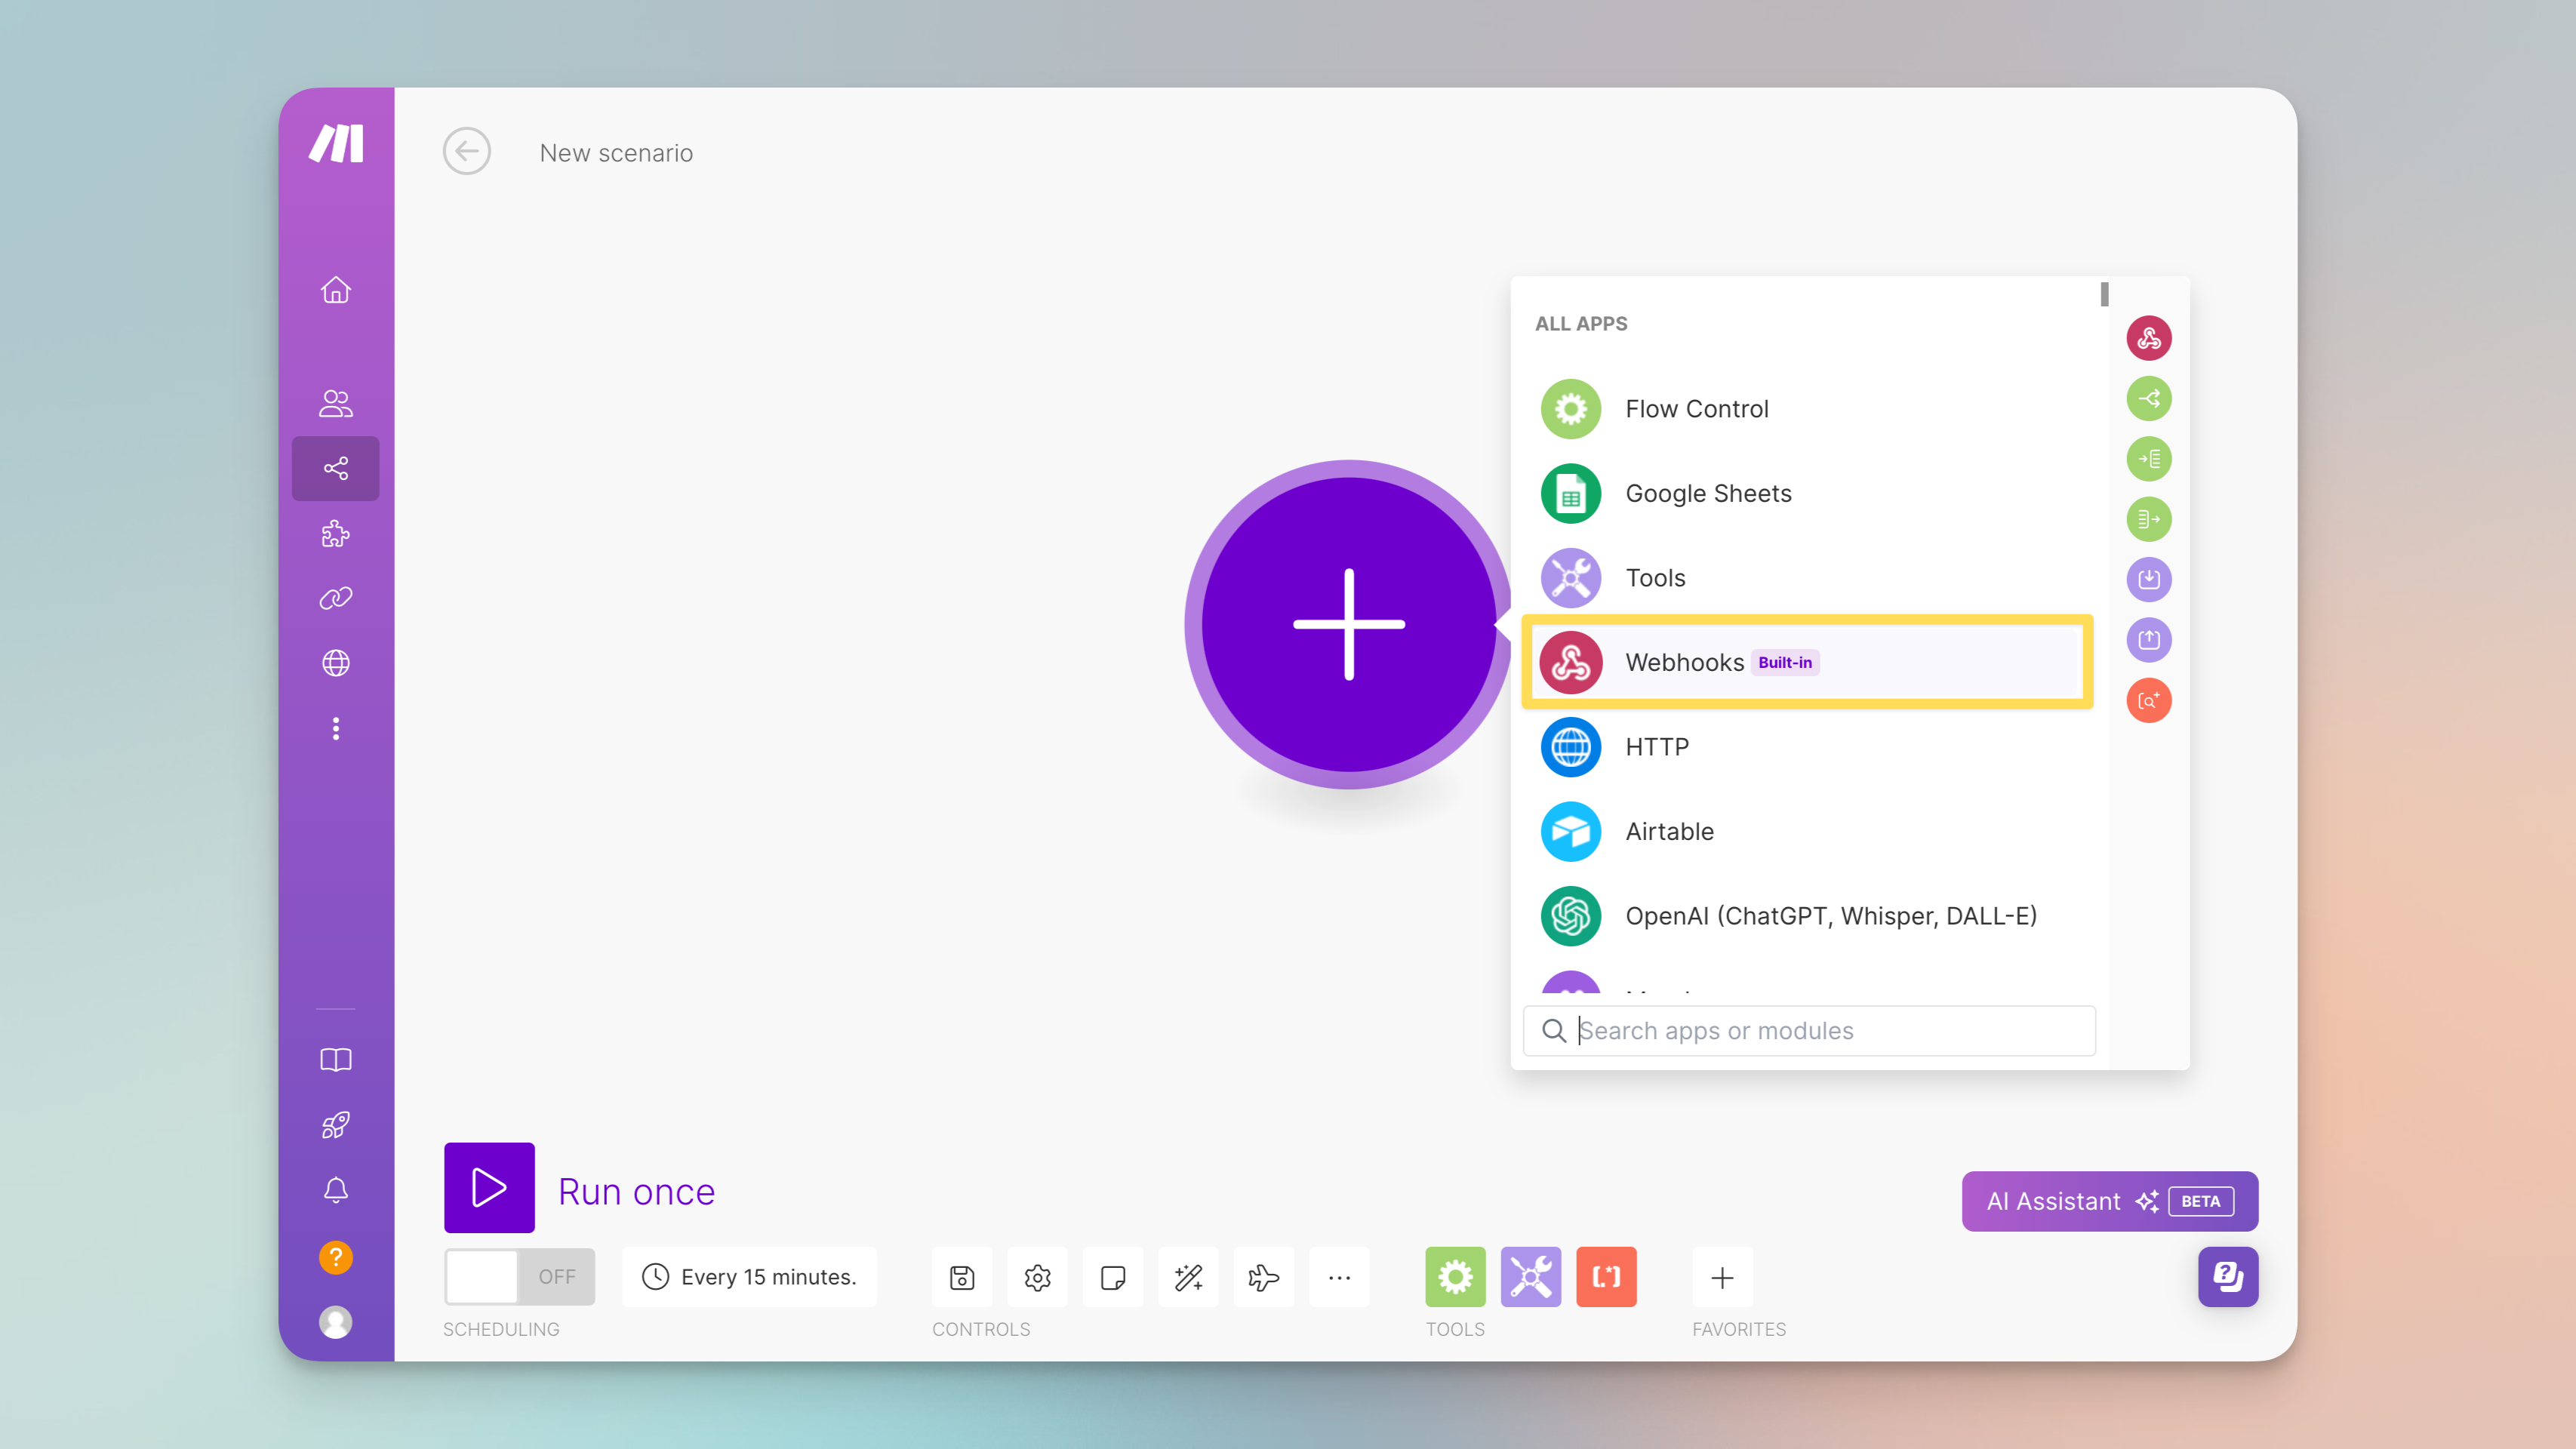Viewport: 2576px width, 1449px height.
Task: Open the Team people icon in sidebar
Action: pyautogui.click(x=336, y=403)
